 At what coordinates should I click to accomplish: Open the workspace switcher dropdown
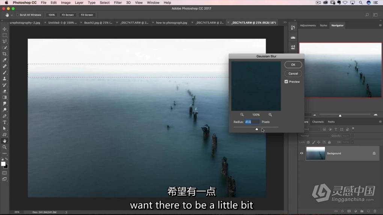point(375,15)
